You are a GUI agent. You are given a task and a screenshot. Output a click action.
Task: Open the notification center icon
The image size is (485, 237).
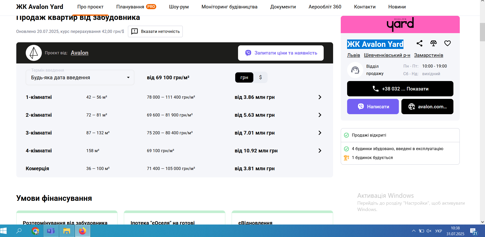tap(474, 232)
